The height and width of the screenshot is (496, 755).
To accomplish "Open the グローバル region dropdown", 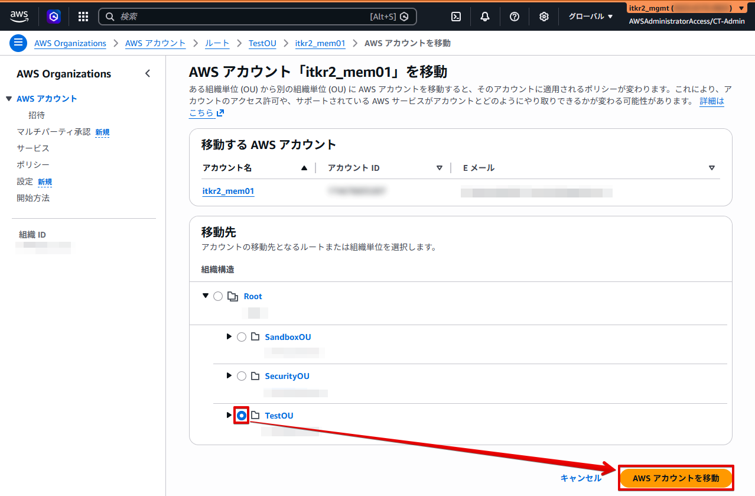I will [x=591, y=17].
